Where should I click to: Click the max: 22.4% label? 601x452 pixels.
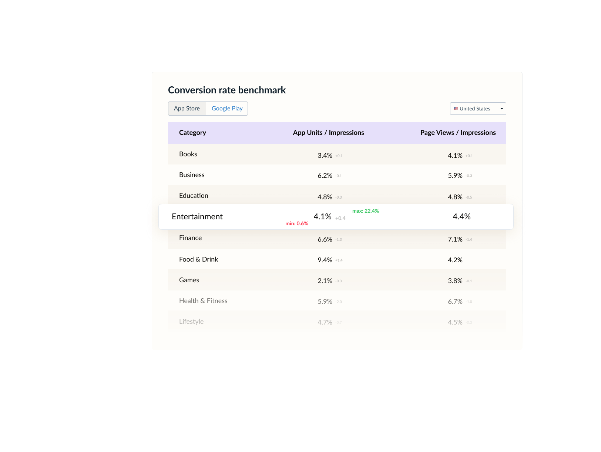click(x=365, y=211)
